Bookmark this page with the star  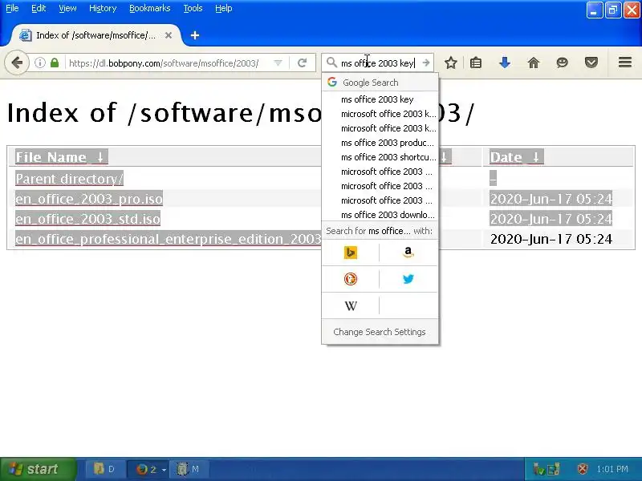pos(451,63)
